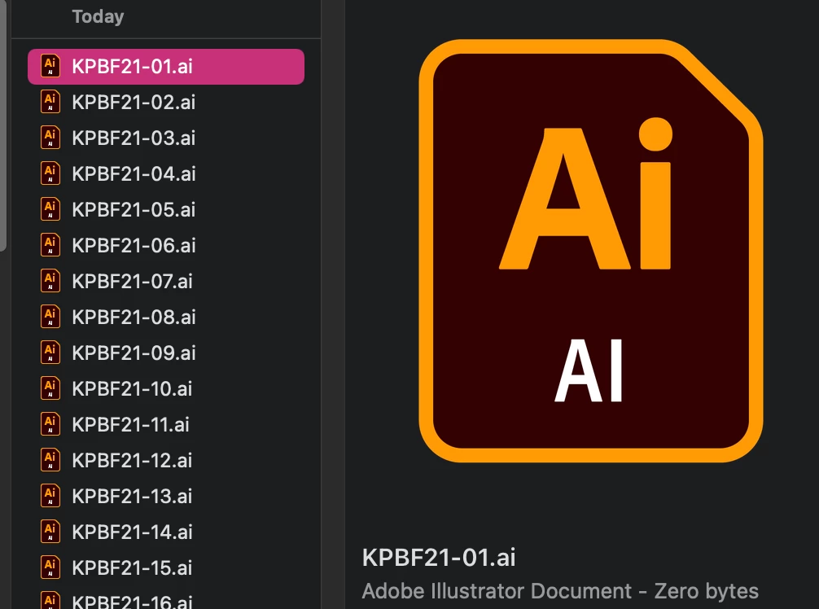Image resolution: width=819 pixels, height=609 pixels.
Task: Click the Ai icon beside KPBF21-06.ai
Action: coord(50,246)
